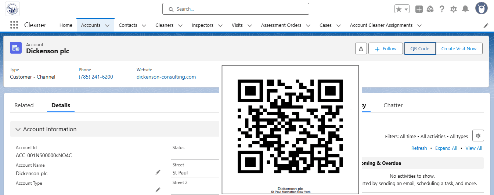The width and height of the screenshot is (494, 195).
Task: Go to the Home tab
Action: 66,25
